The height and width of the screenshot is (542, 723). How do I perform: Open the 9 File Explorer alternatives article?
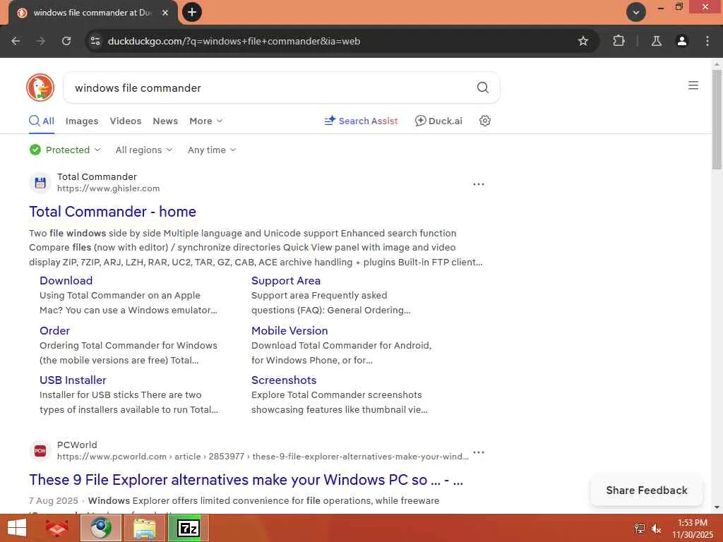246,480
